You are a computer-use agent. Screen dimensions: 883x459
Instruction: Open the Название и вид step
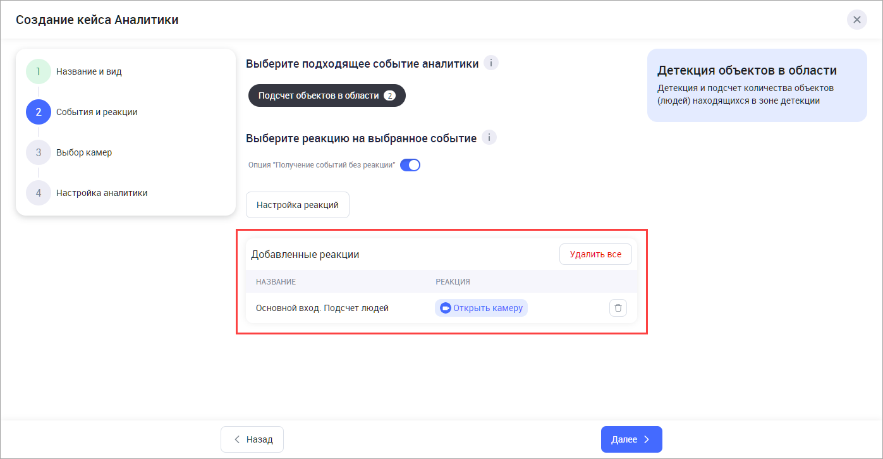[89, 71]
